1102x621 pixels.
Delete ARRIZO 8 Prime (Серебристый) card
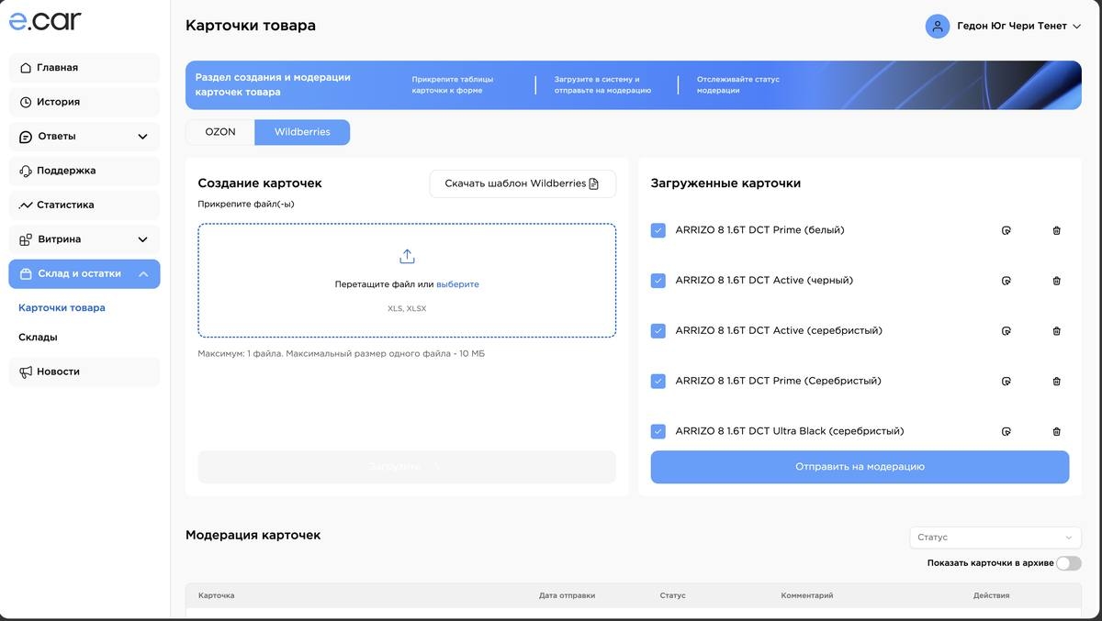(1056, 381)
